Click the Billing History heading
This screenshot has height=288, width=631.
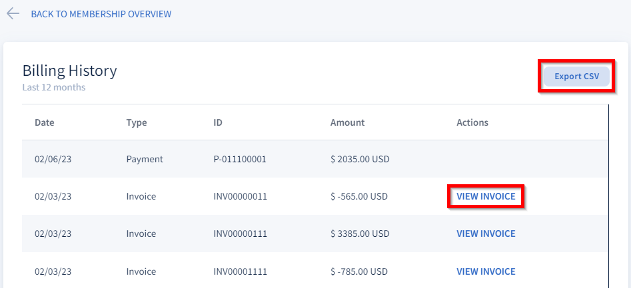tap(70, 71)
